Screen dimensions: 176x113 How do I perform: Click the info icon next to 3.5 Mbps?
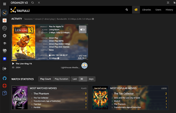coord(58,58)
